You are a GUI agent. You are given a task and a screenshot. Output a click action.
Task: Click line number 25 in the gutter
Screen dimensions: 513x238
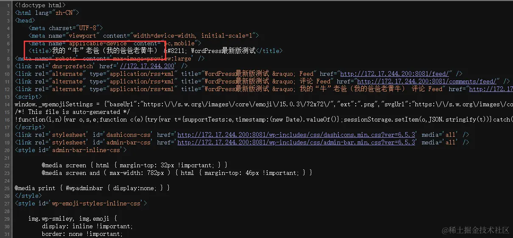pyautogui.click(x=8, y=188)
